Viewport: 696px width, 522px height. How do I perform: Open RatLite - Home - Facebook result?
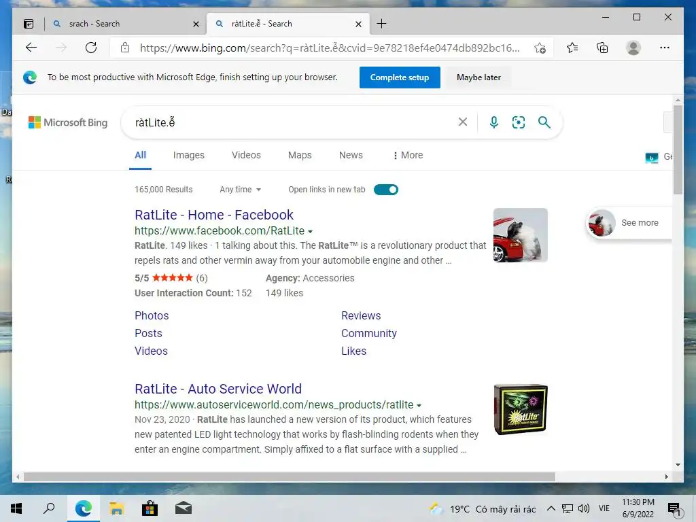click(x=214, y=215)
